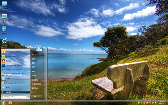Click the user account sailboat picture
Viewport: 168px width, 105px height.
click(x=39, y=48)
